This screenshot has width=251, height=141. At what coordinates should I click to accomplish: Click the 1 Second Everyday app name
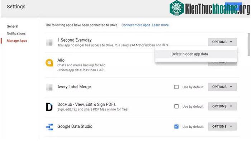point(75,40)
